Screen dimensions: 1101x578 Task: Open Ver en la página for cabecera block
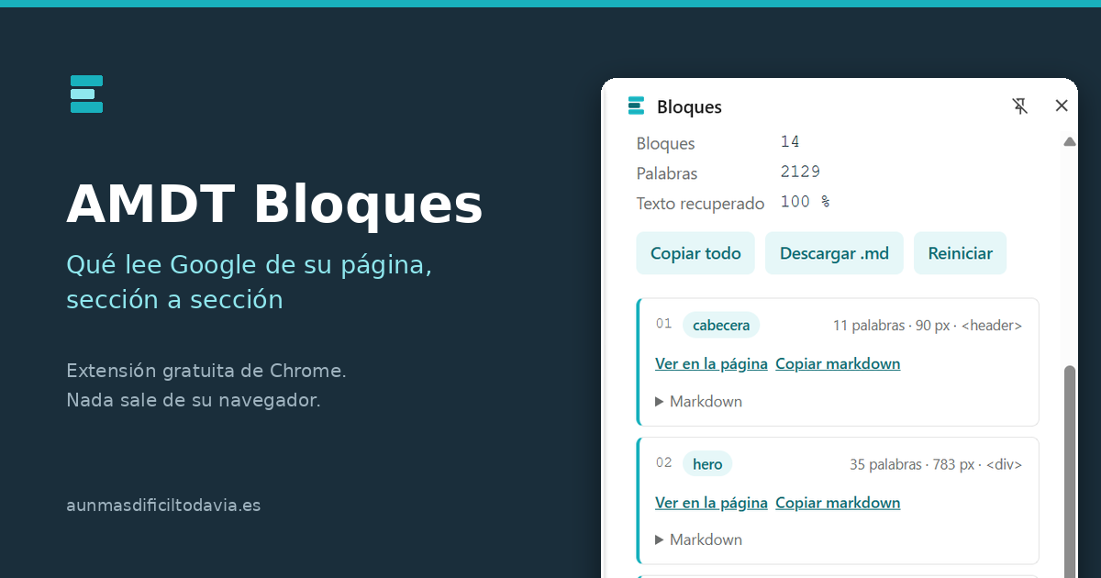[x=711, y=363]
